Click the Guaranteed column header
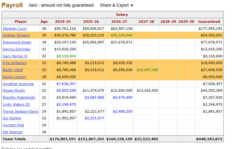Viewport: 236px width, 149px height. (x=209, y=22)
